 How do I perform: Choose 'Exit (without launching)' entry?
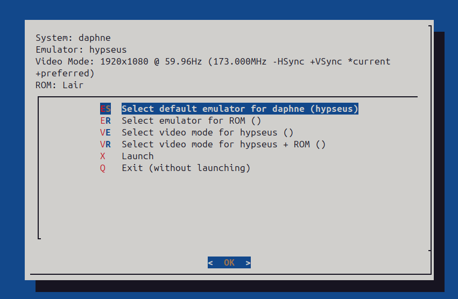click(x=186, y=168)
